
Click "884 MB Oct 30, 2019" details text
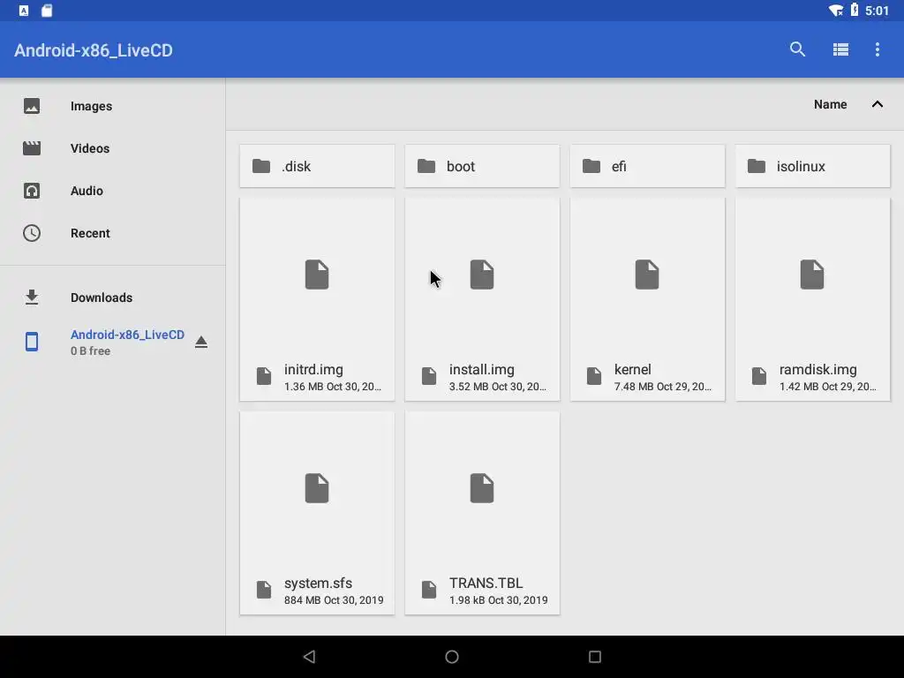coord(334,600)
